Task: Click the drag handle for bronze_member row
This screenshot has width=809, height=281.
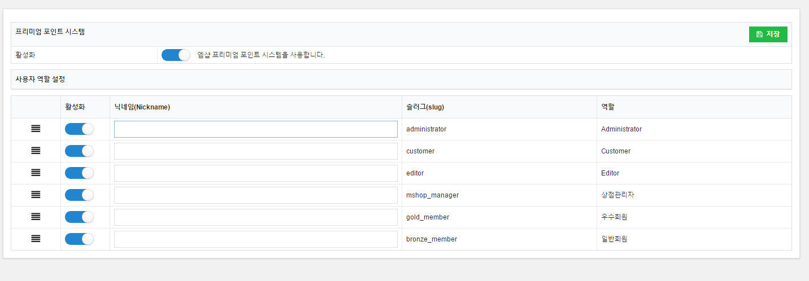Action: coord(36,239)
